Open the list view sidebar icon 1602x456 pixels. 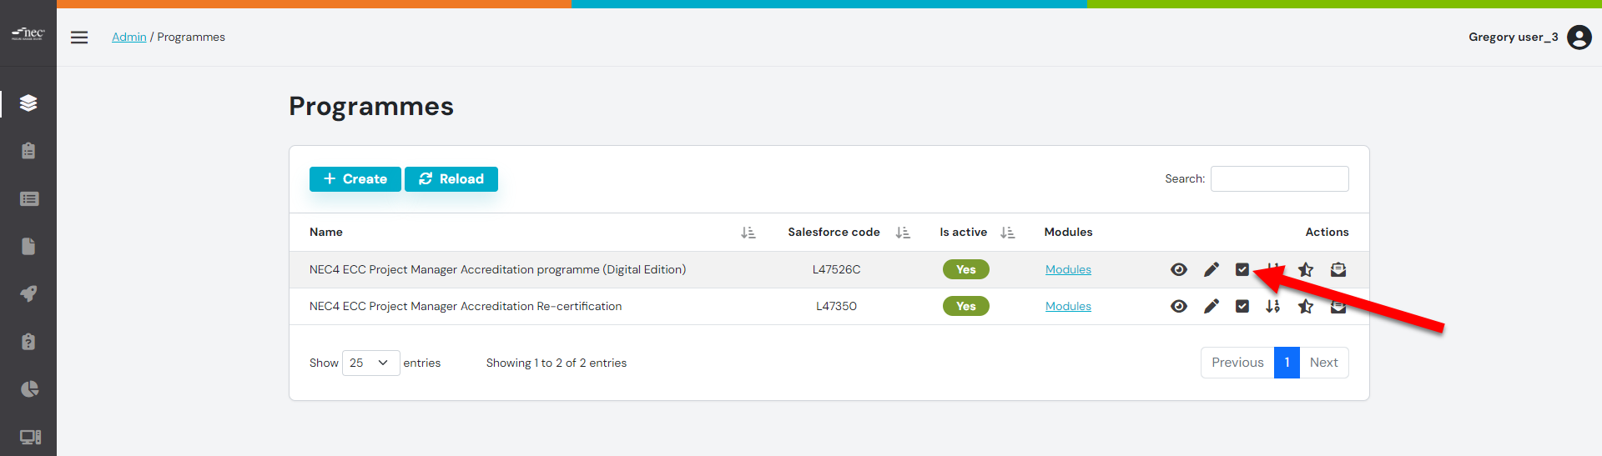click(x=28, y=198)
